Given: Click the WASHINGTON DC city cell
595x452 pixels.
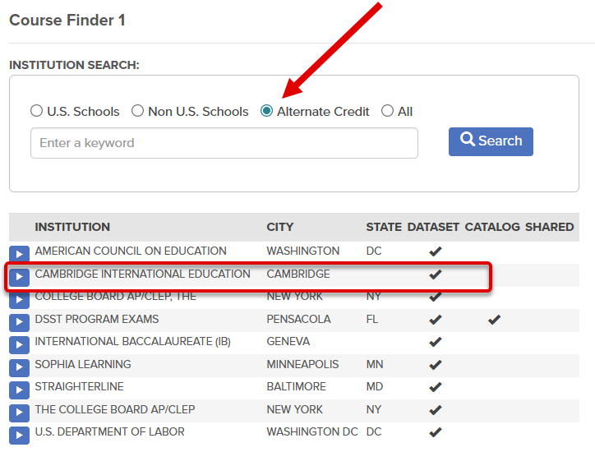Looking at the screenshot, I should pyautogui.click(x=312, y=431).
